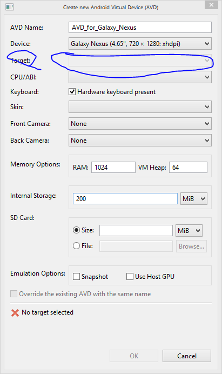
Task: Open the Back Camera dropdown
Action: point(140,141)
